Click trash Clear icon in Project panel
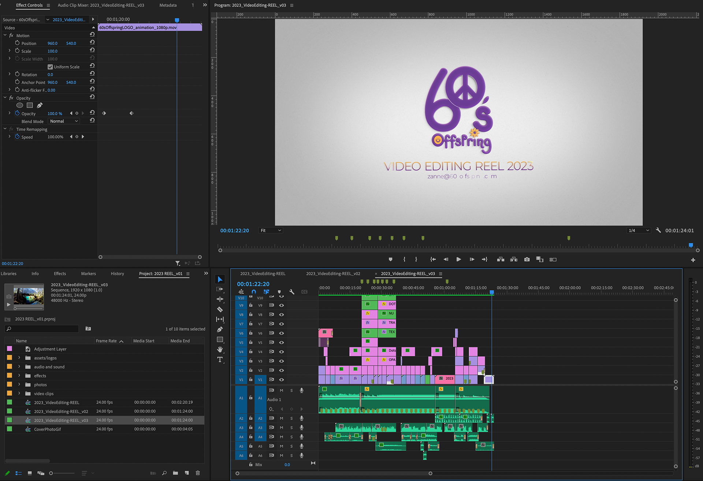This screenshot has height=481, width=703. point(198,473)
